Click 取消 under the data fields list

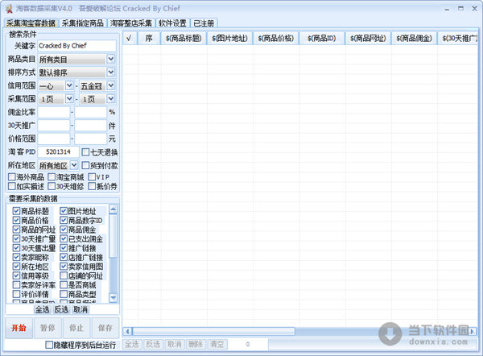click(80, 309)
